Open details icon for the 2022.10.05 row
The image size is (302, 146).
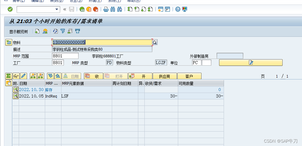[15, 96]
